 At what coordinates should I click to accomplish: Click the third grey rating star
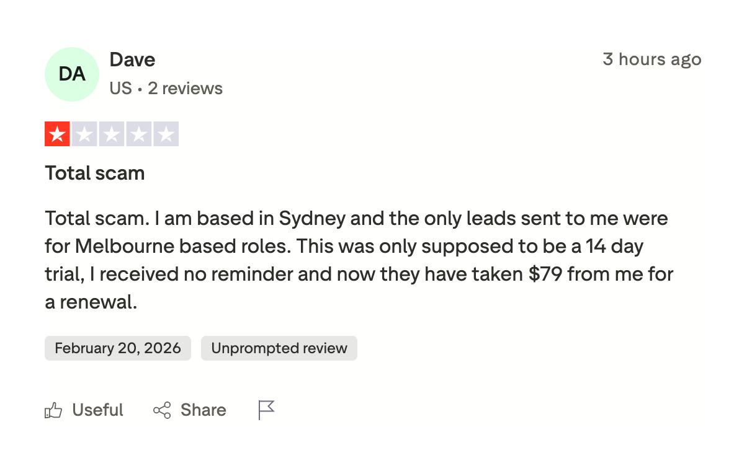pyautogui.click(x=112, y=134)
